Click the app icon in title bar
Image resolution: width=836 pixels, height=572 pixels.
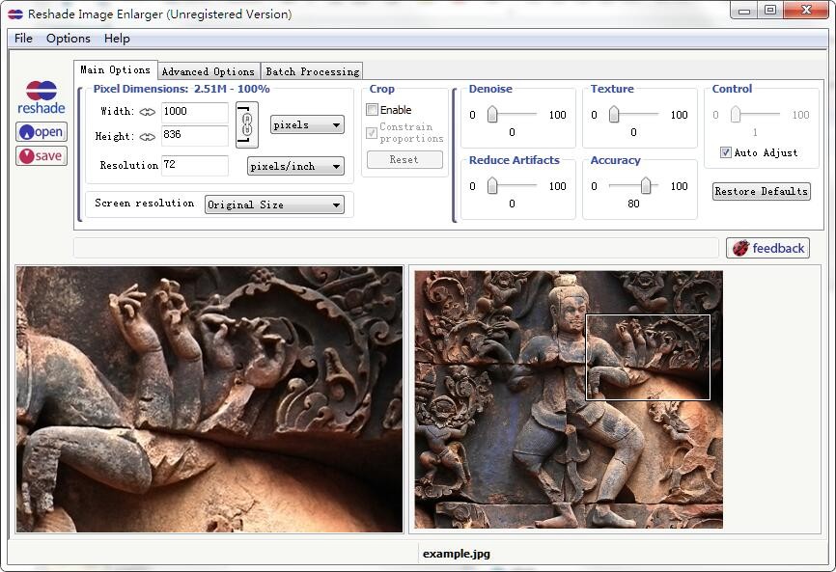[15, 14]
